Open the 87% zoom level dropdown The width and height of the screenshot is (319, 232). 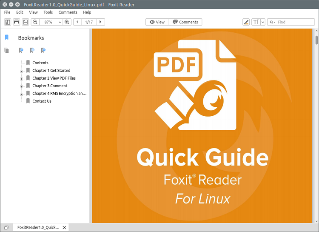point(59,22)
